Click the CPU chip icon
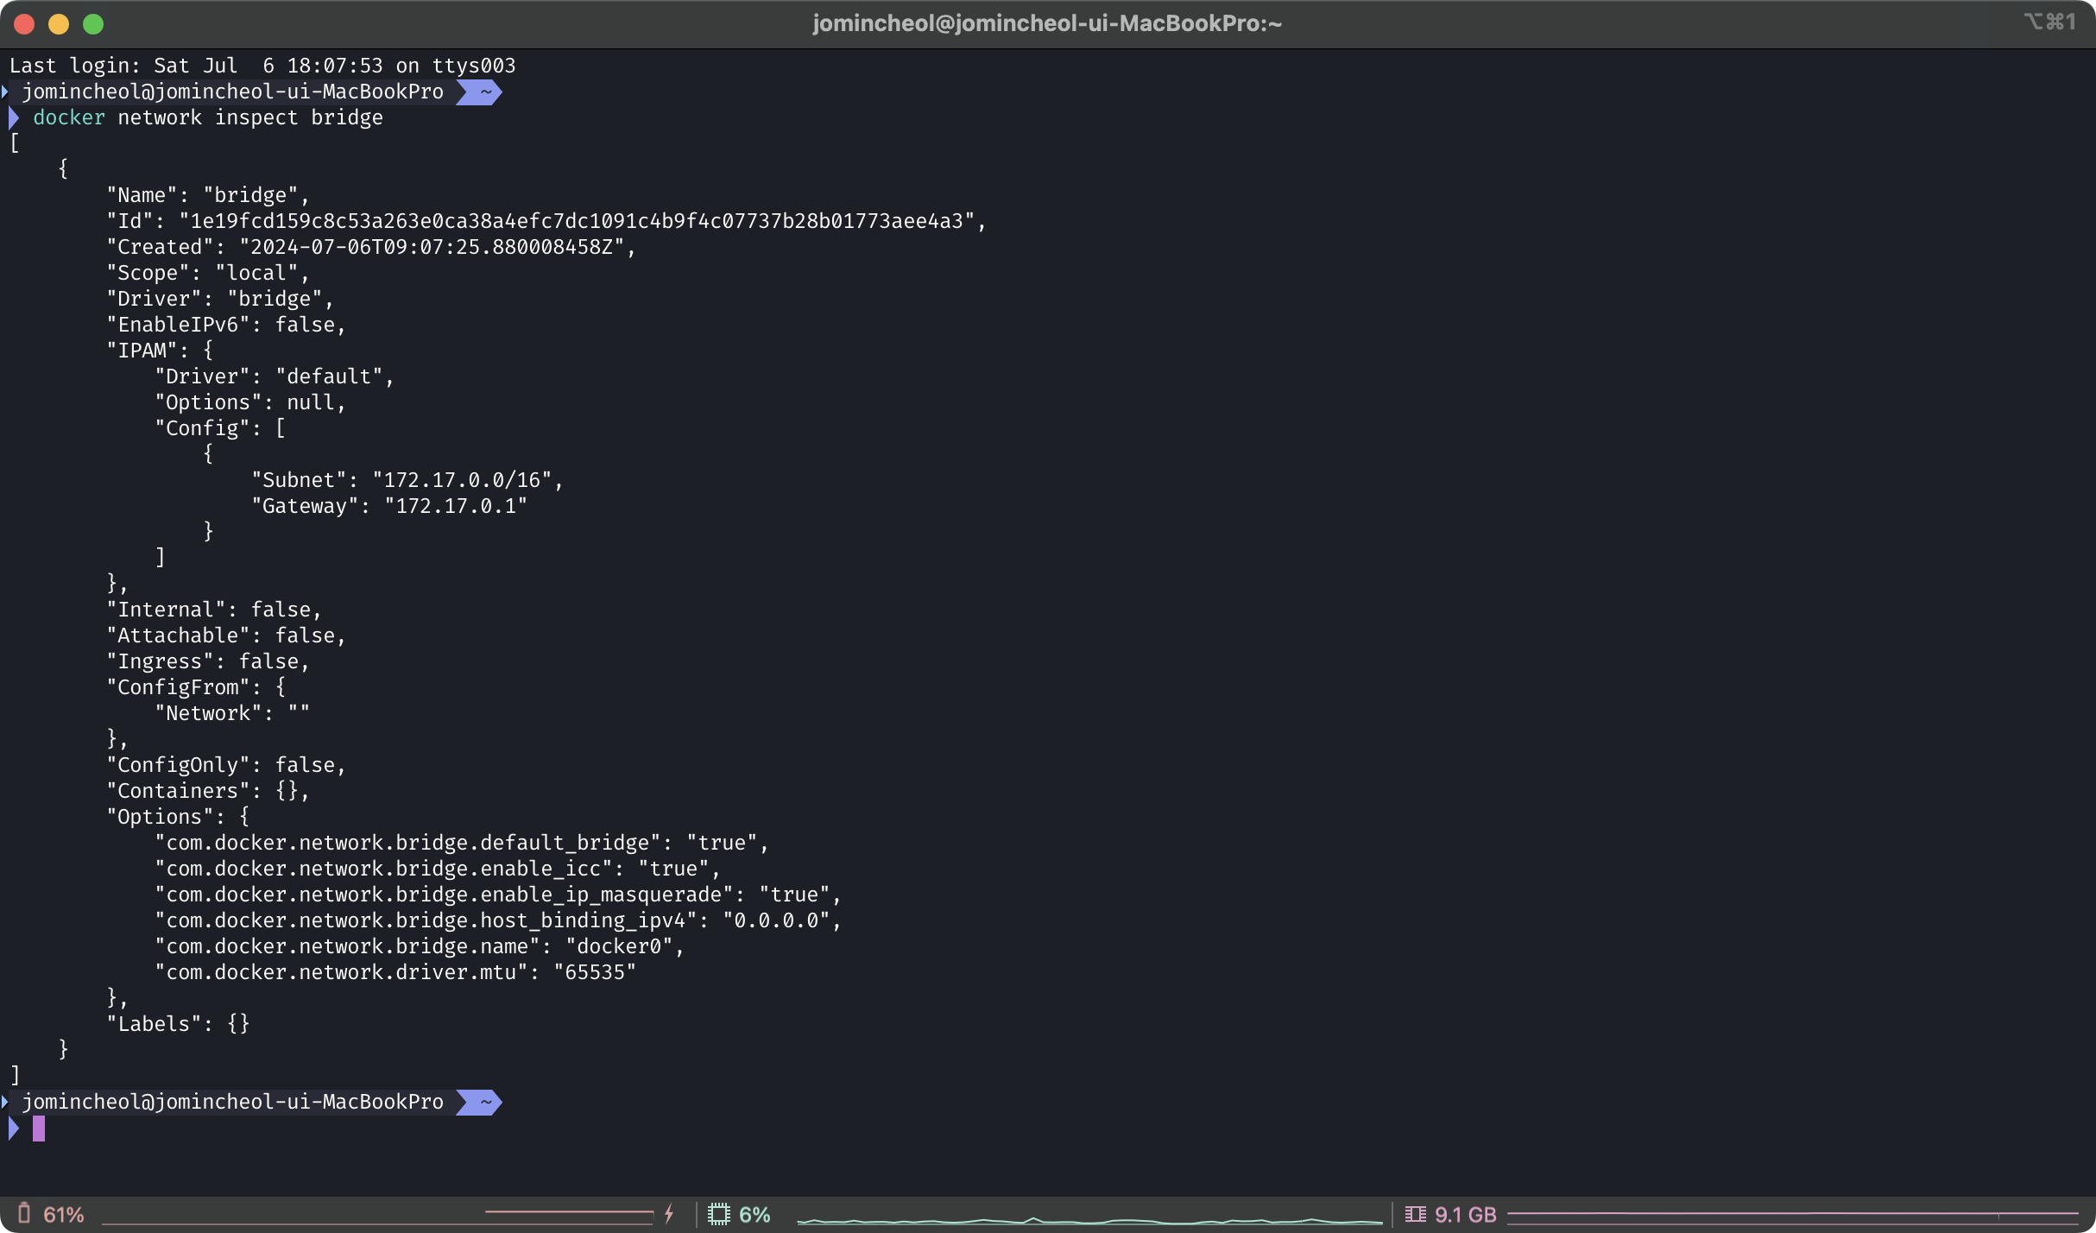This screenshot has width=2096, height=1233. 718,1214
